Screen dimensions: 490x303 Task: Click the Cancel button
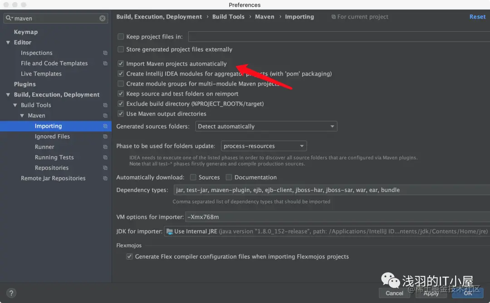tap(394, 293)
